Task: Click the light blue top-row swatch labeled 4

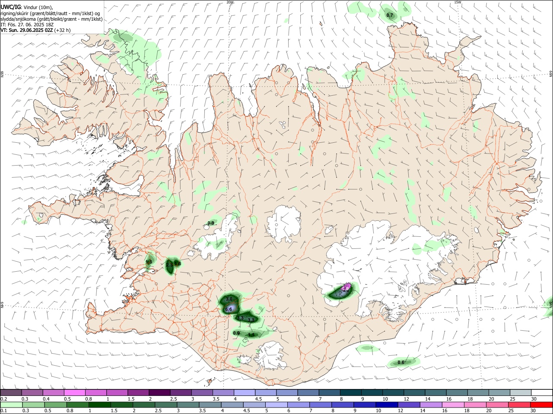Action: (244, 392)
